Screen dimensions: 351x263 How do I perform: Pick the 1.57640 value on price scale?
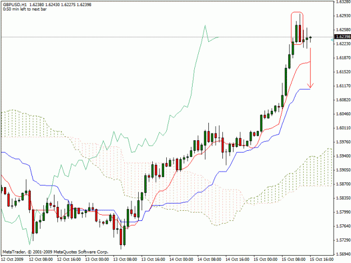click(x=343, y=226)
